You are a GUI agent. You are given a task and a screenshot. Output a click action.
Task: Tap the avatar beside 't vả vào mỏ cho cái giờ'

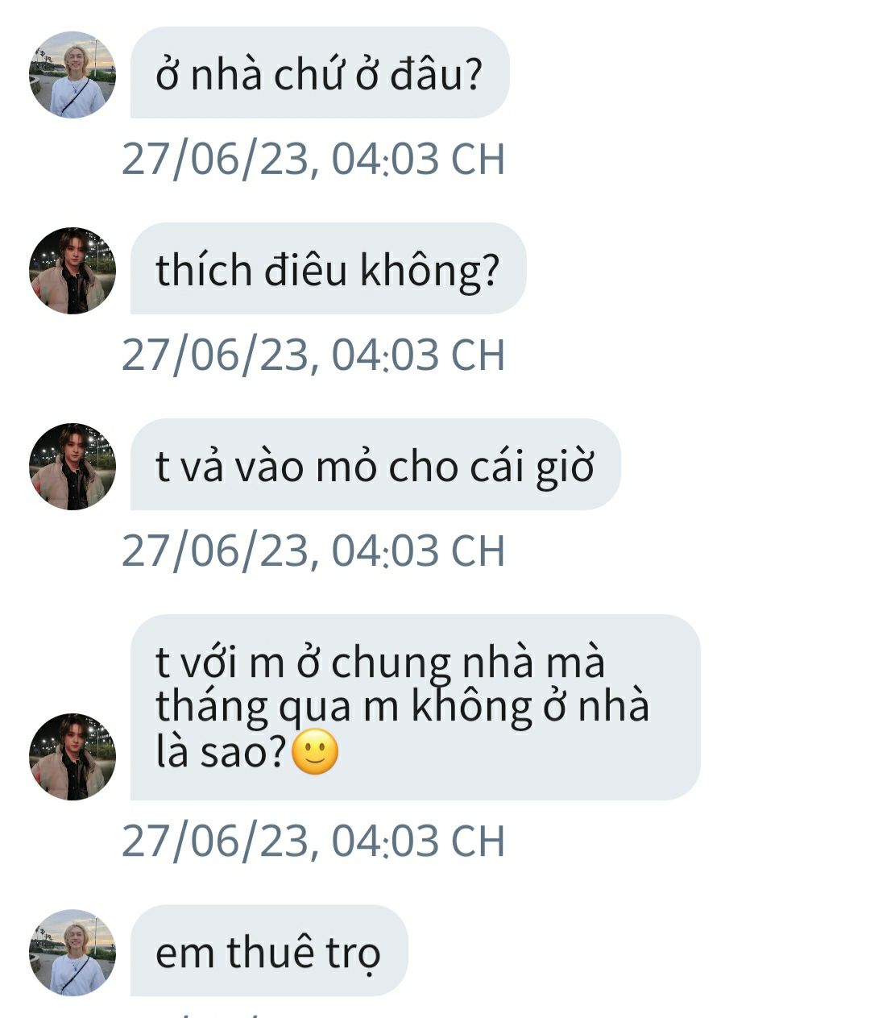click(x=72, y=467)
